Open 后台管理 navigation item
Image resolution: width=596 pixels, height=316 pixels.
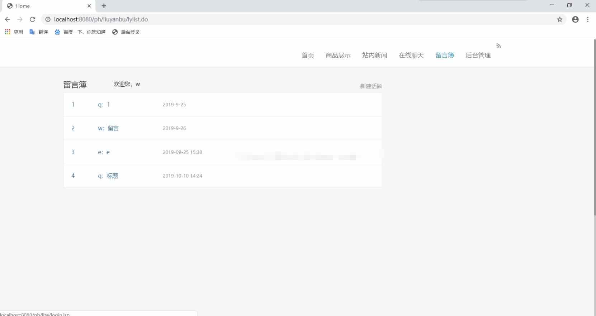tap(478, 55)
